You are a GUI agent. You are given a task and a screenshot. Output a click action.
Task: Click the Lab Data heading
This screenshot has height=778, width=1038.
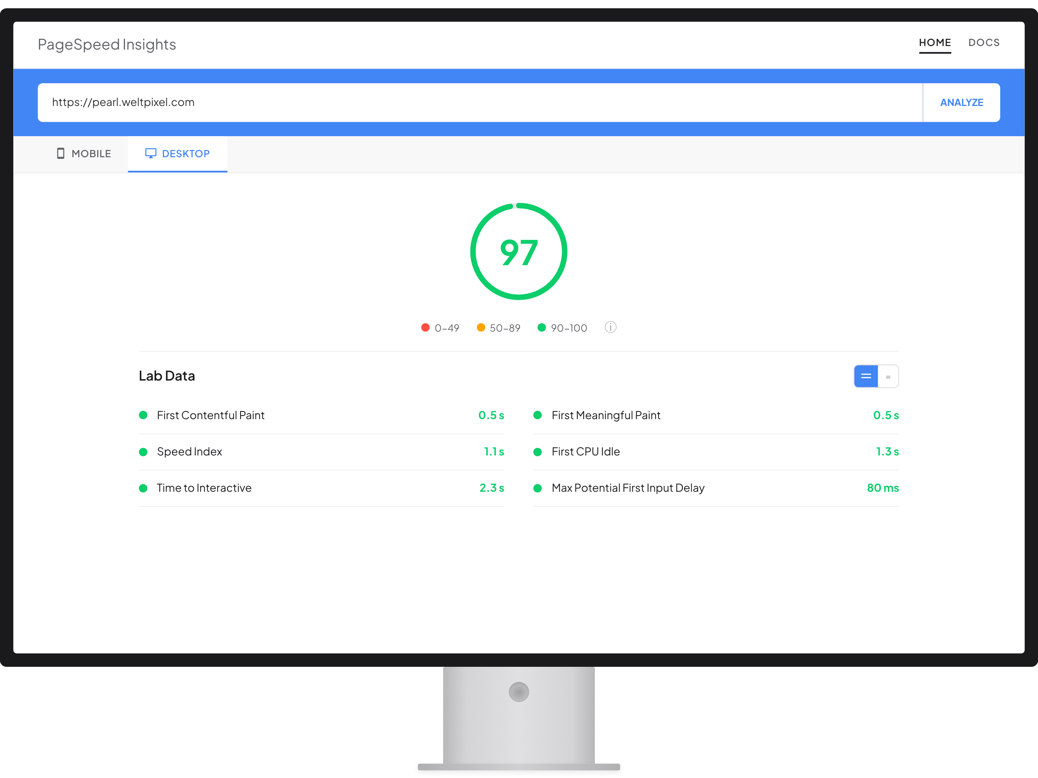point(167,376)
